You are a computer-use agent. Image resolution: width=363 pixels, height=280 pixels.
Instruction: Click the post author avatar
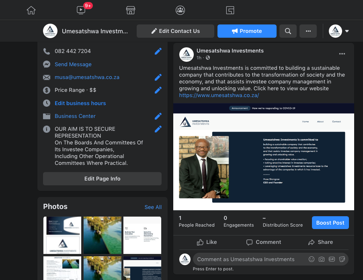pos(187,55)
